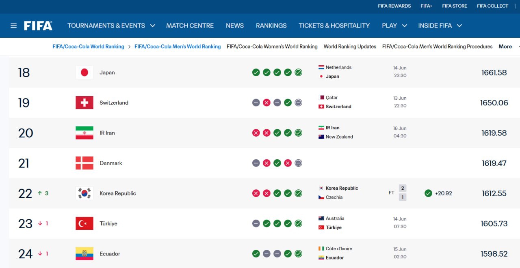Click Netherlands small flag in fixture
Viewport: 520px width, 268px height.
pyautogui.click(x=321, y=67)
